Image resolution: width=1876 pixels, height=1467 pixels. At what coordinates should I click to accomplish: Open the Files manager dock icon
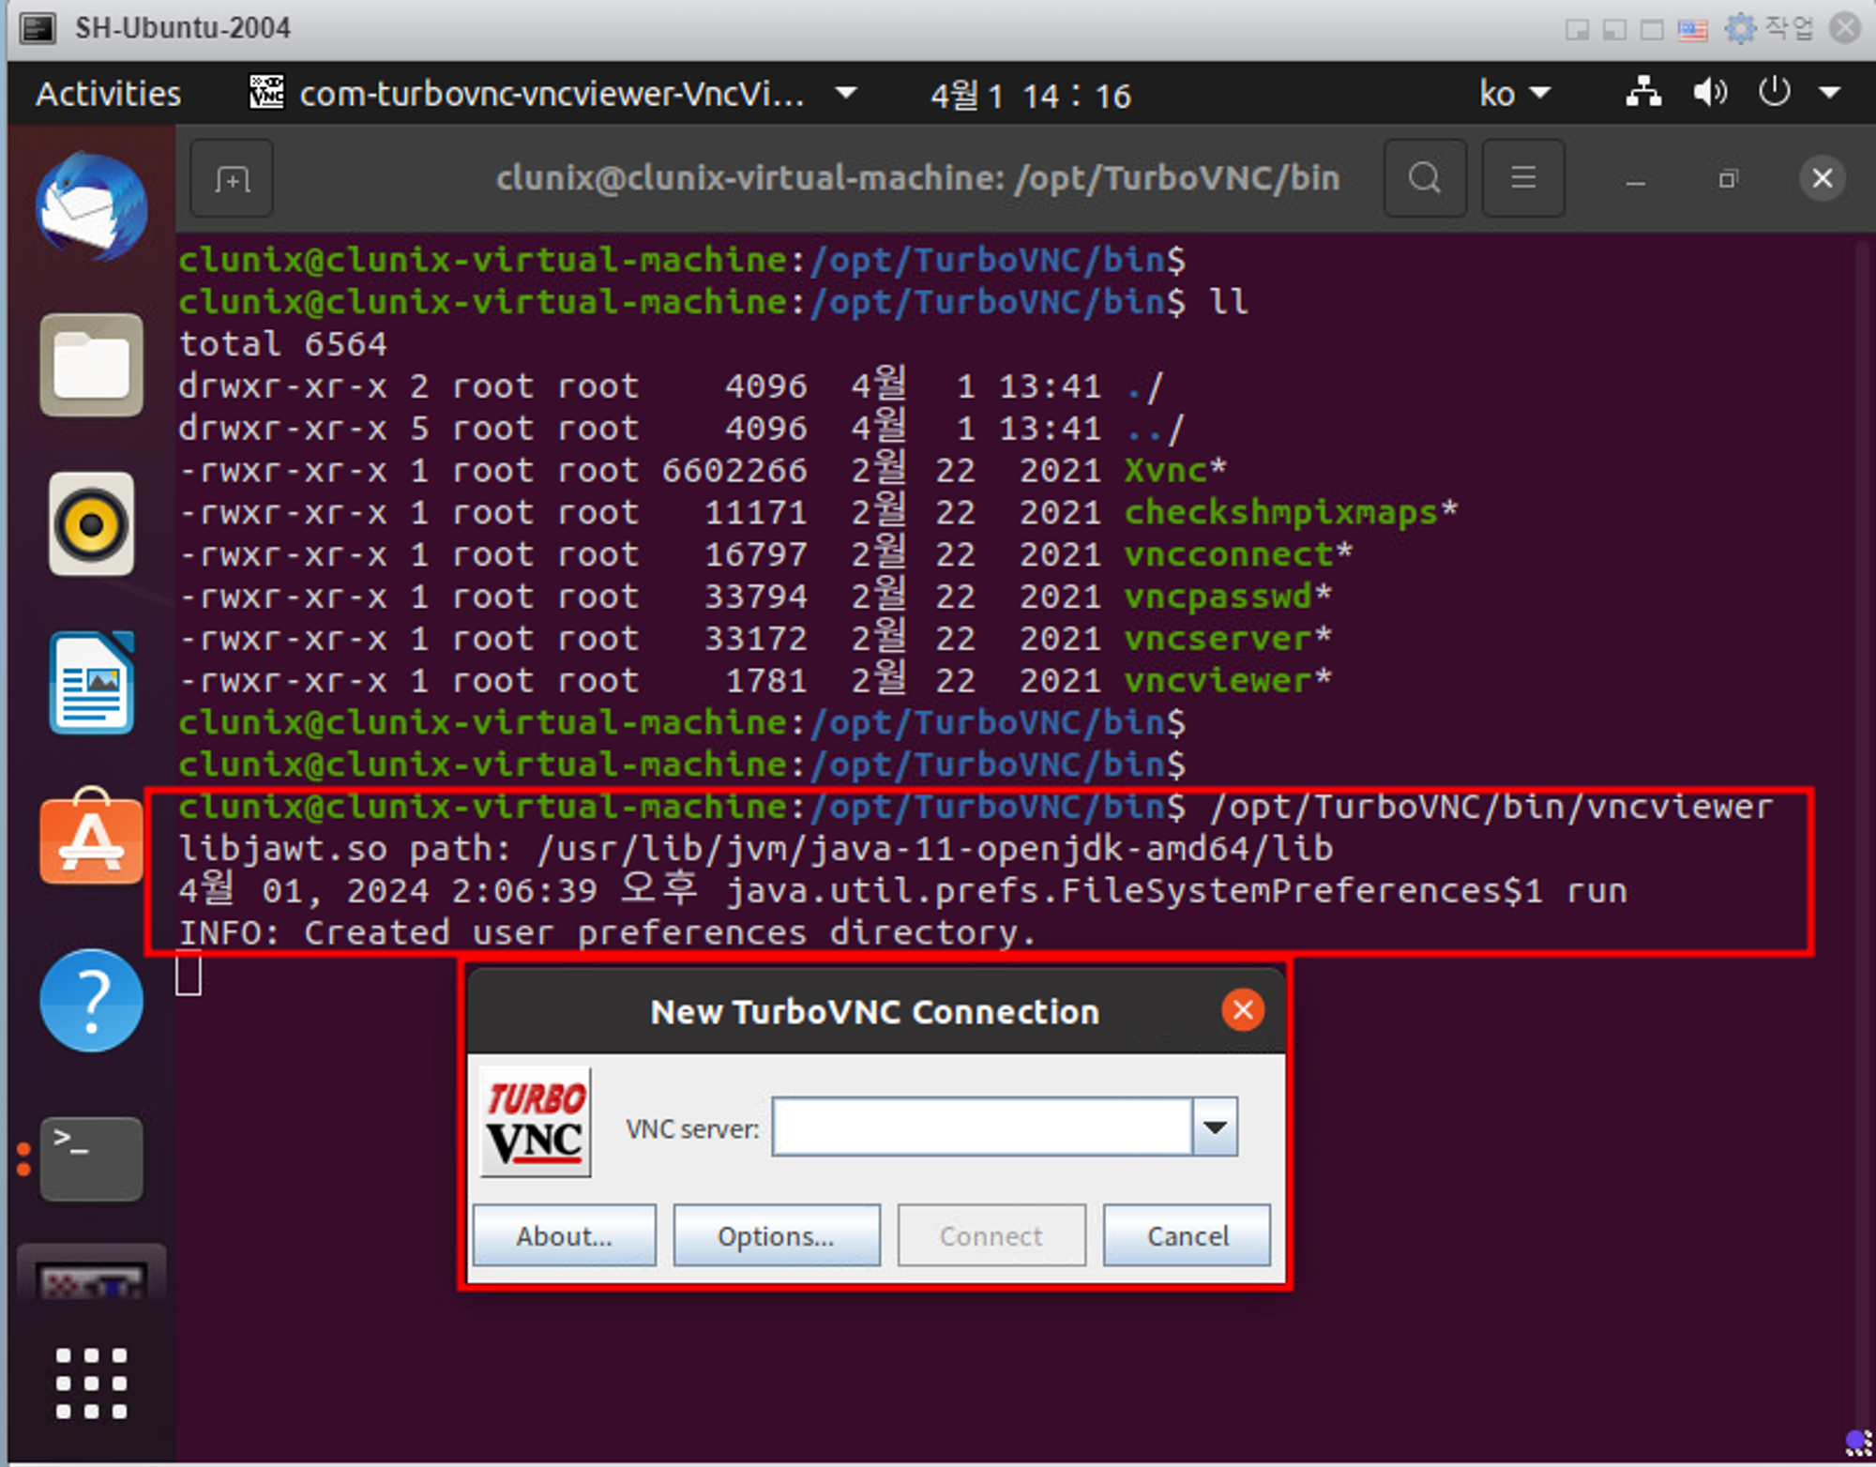(x=91, y=365)
